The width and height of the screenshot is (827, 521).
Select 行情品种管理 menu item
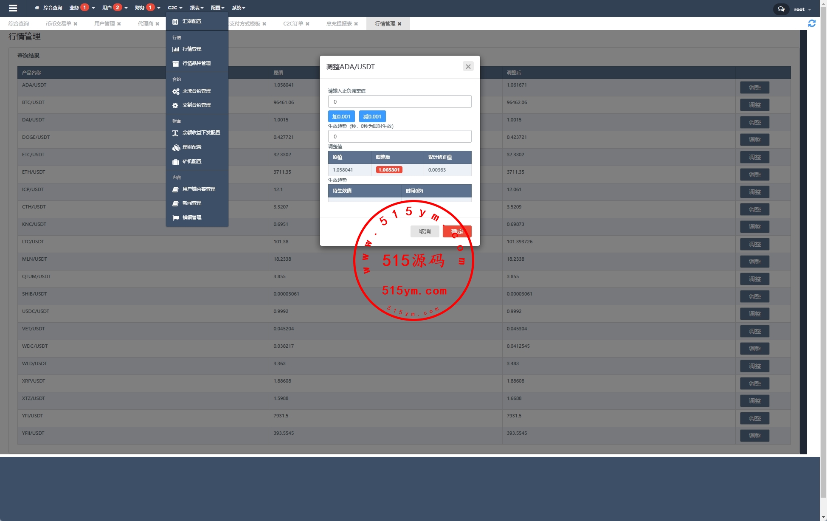point(196,63)
